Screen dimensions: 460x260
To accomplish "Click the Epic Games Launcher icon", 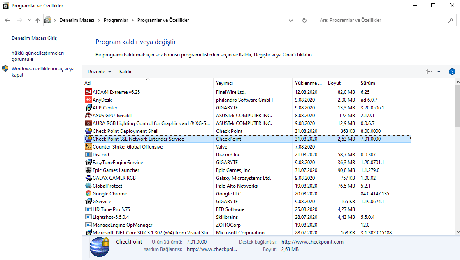I will [88, 170].
